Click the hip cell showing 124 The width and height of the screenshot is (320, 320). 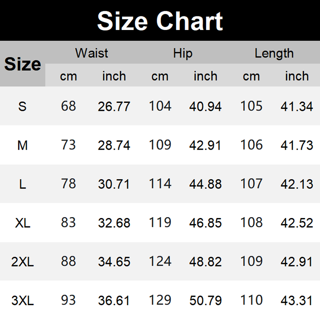[160, 261]
